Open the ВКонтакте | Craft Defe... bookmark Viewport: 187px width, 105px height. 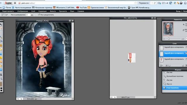click(x=64, y=8)
